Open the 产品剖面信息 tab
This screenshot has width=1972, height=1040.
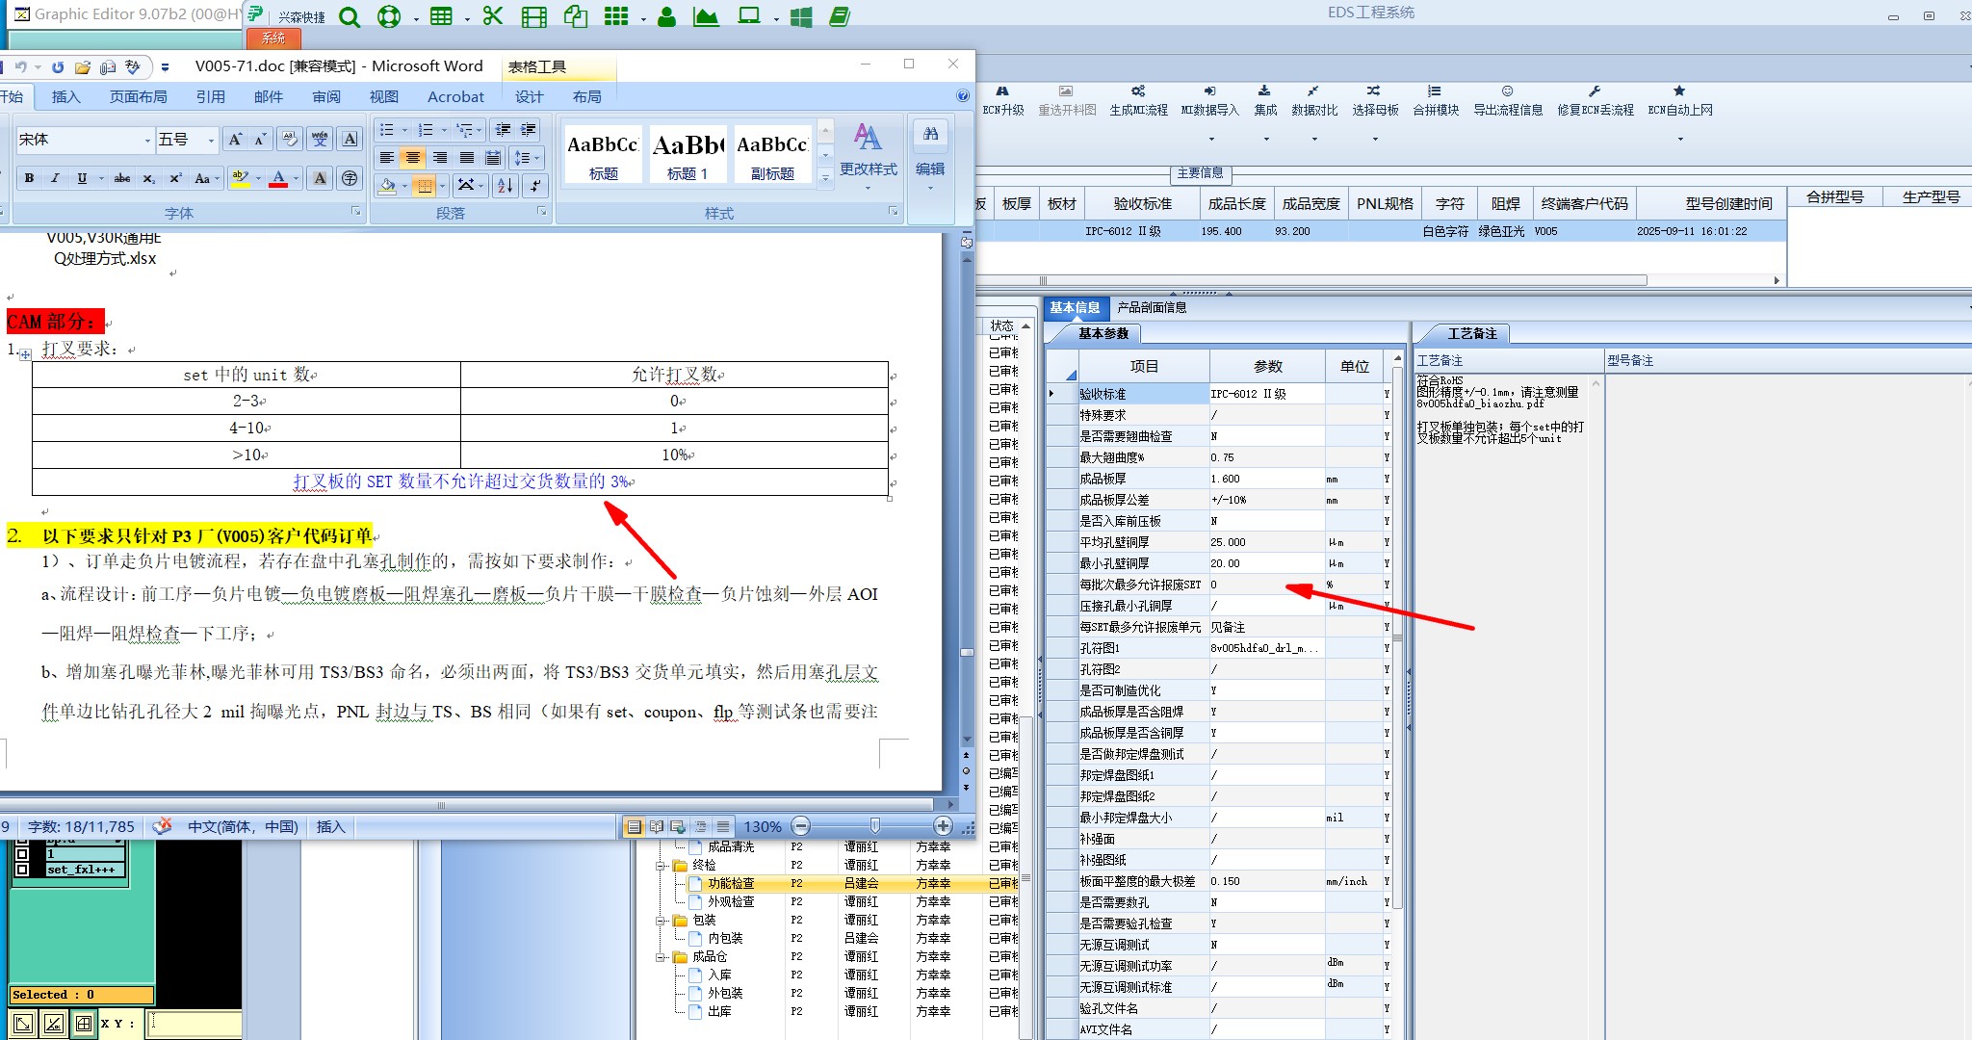[x=1152, y=307]
